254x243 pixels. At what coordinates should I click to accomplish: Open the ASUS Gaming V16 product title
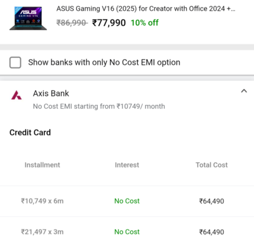(145, 9)
